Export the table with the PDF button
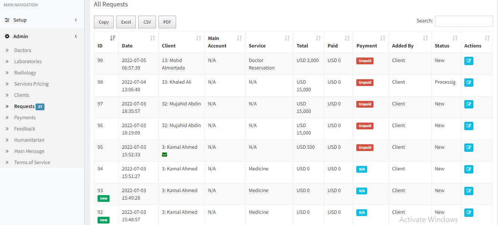Viewport: 498px width, 225px height. [167, 22]
